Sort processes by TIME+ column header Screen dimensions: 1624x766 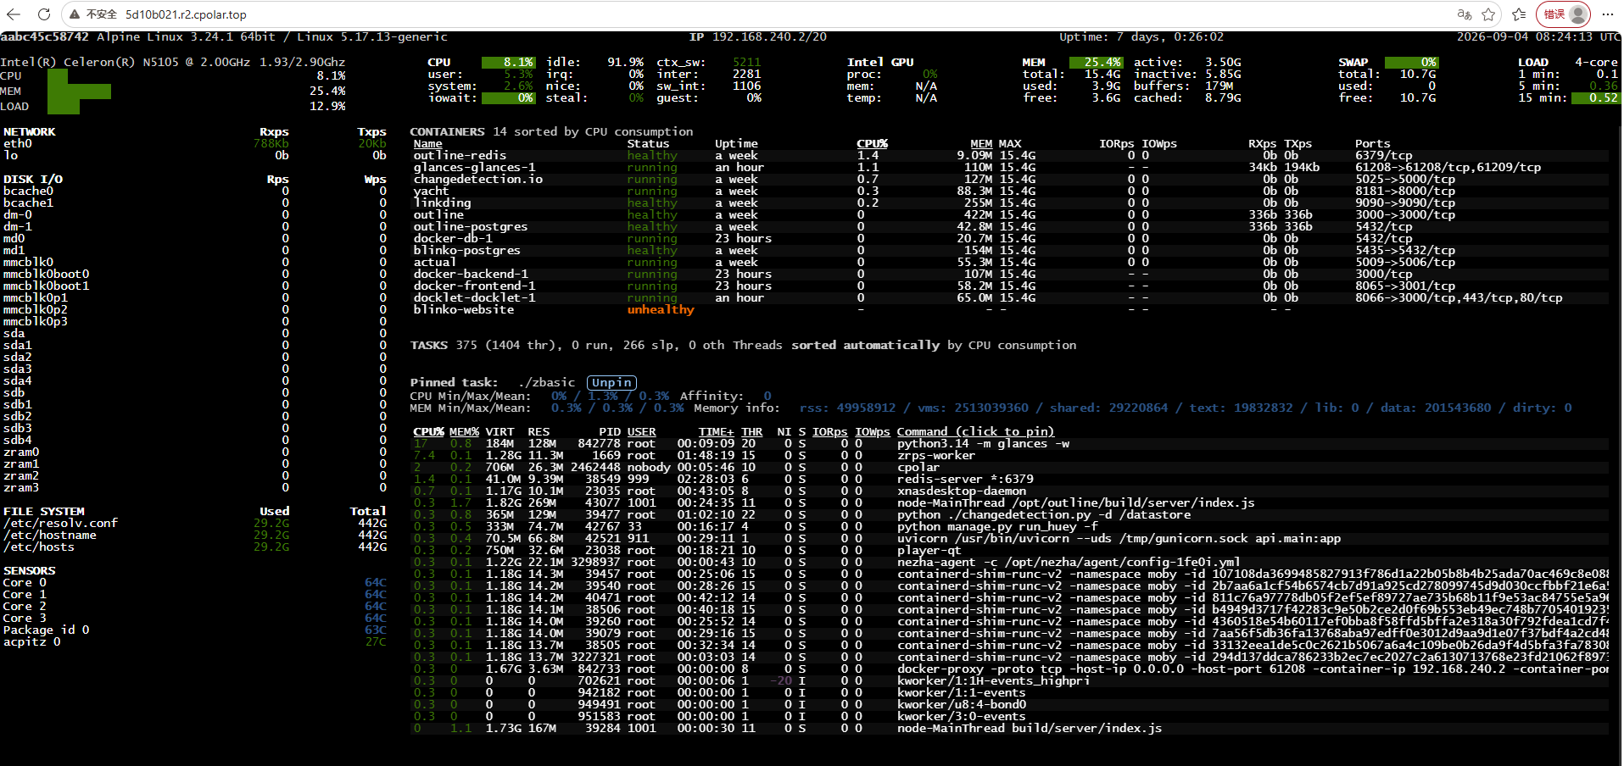point(716,432)
